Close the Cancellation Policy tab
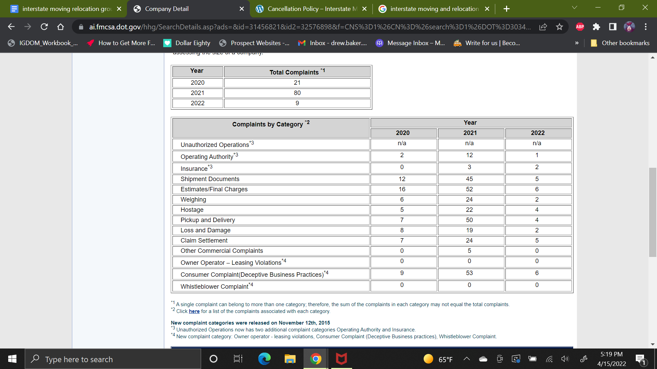 [364, 9]
